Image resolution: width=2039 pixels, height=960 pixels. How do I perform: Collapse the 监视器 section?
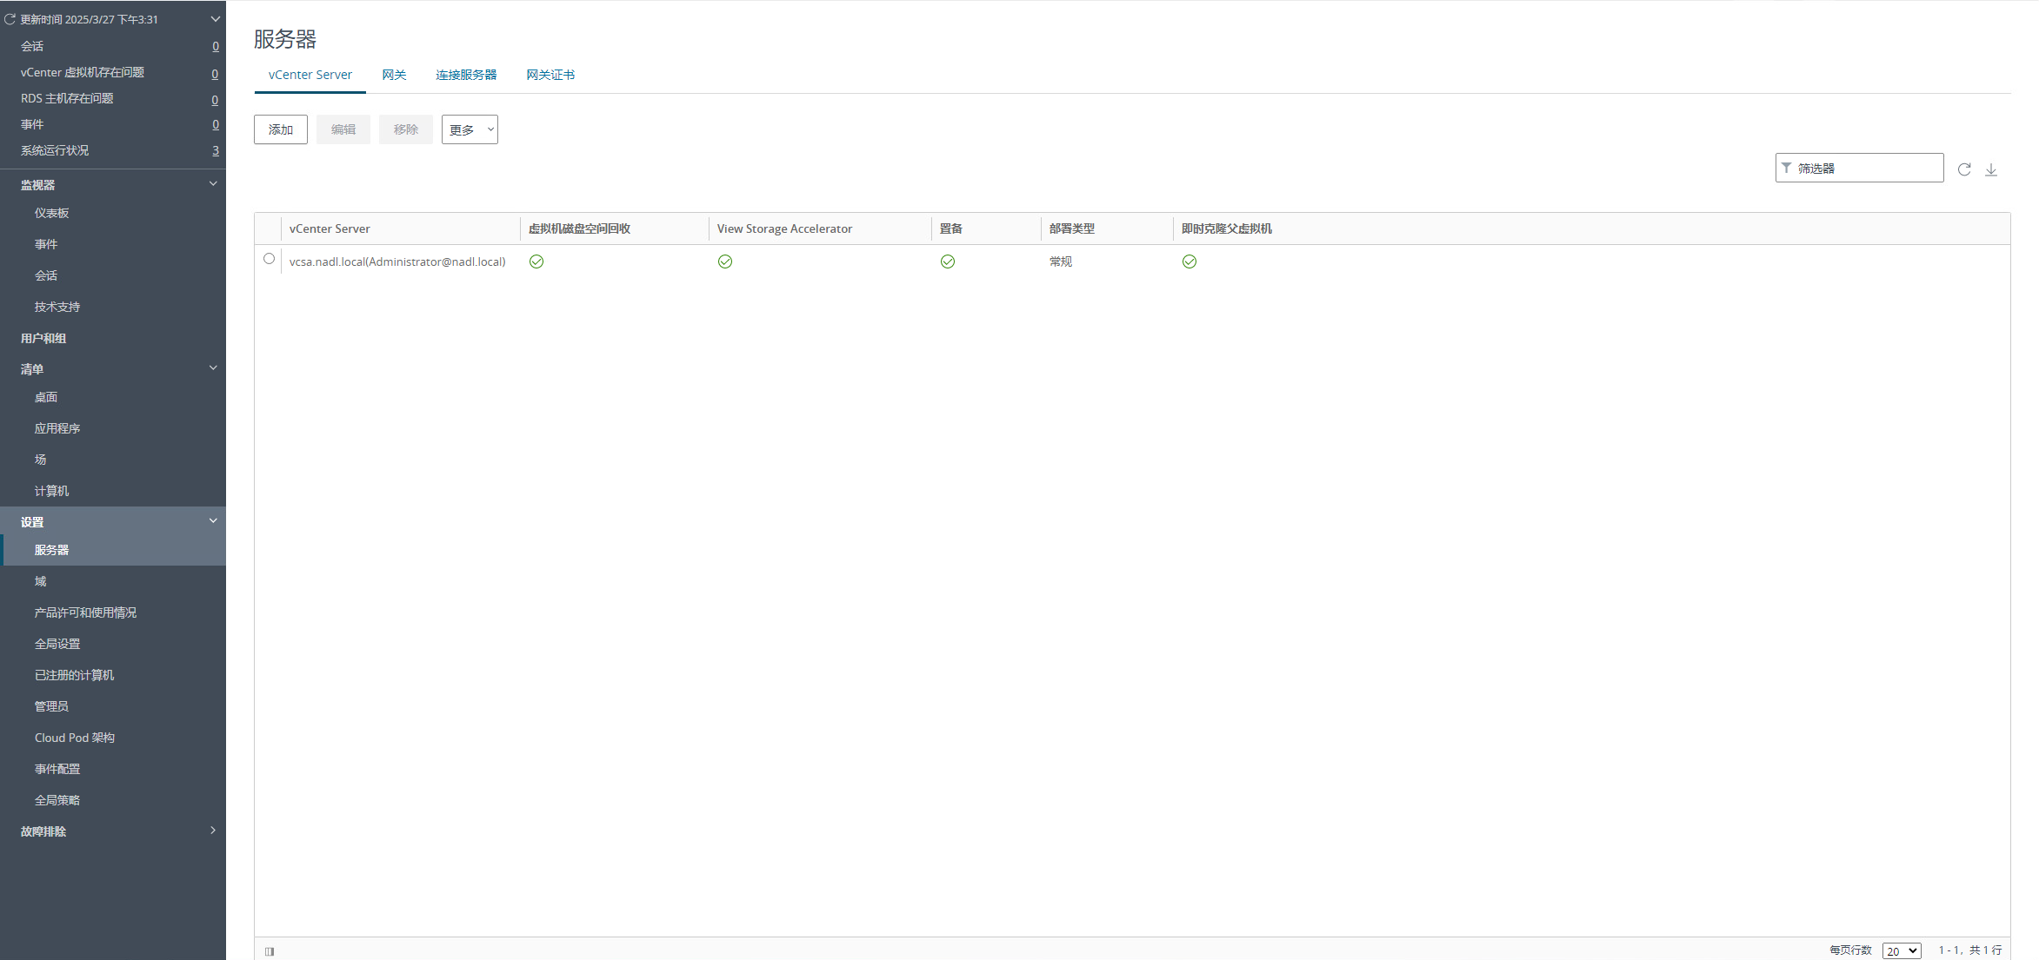coord(213,183)
